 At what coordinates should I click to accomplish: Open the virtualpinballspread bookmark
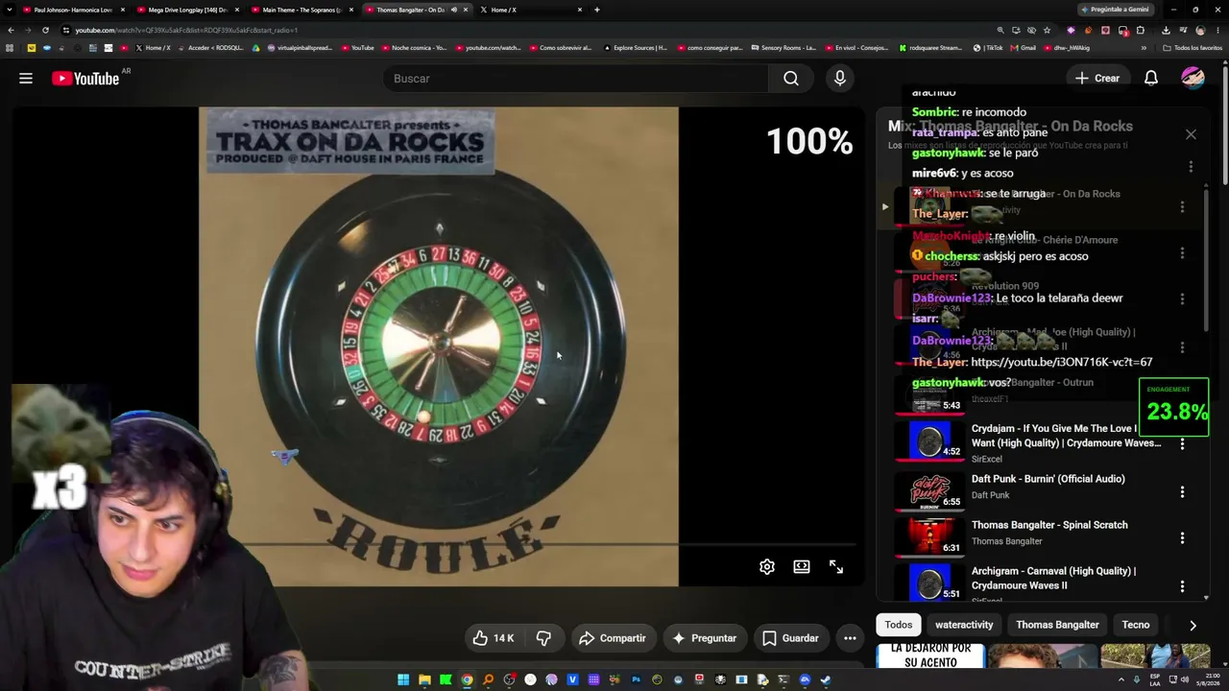[x=300, y=47]
